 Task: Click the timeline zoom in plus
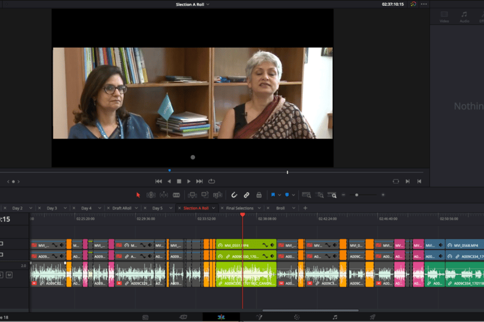(383, 195)
